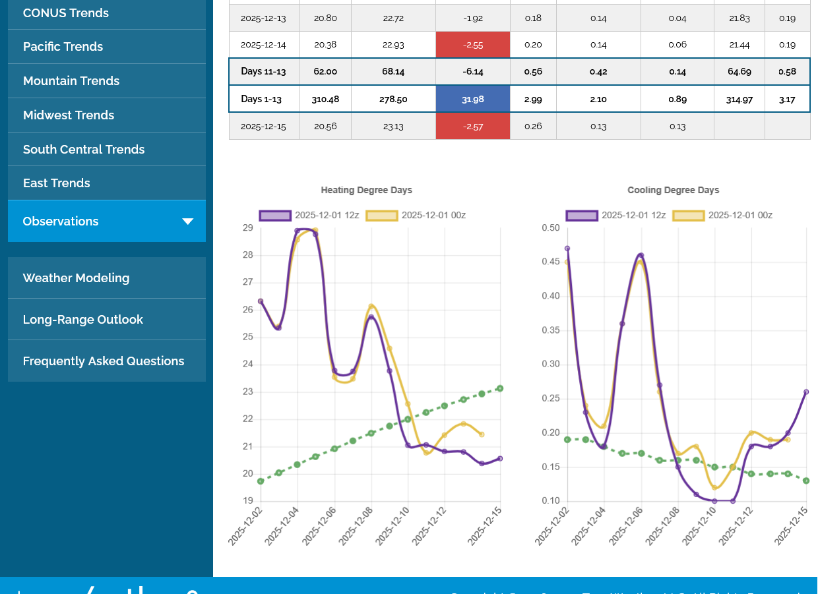Open Frequently Asked Questions
This screenshot has width=818, height=594.
[104, 361]
